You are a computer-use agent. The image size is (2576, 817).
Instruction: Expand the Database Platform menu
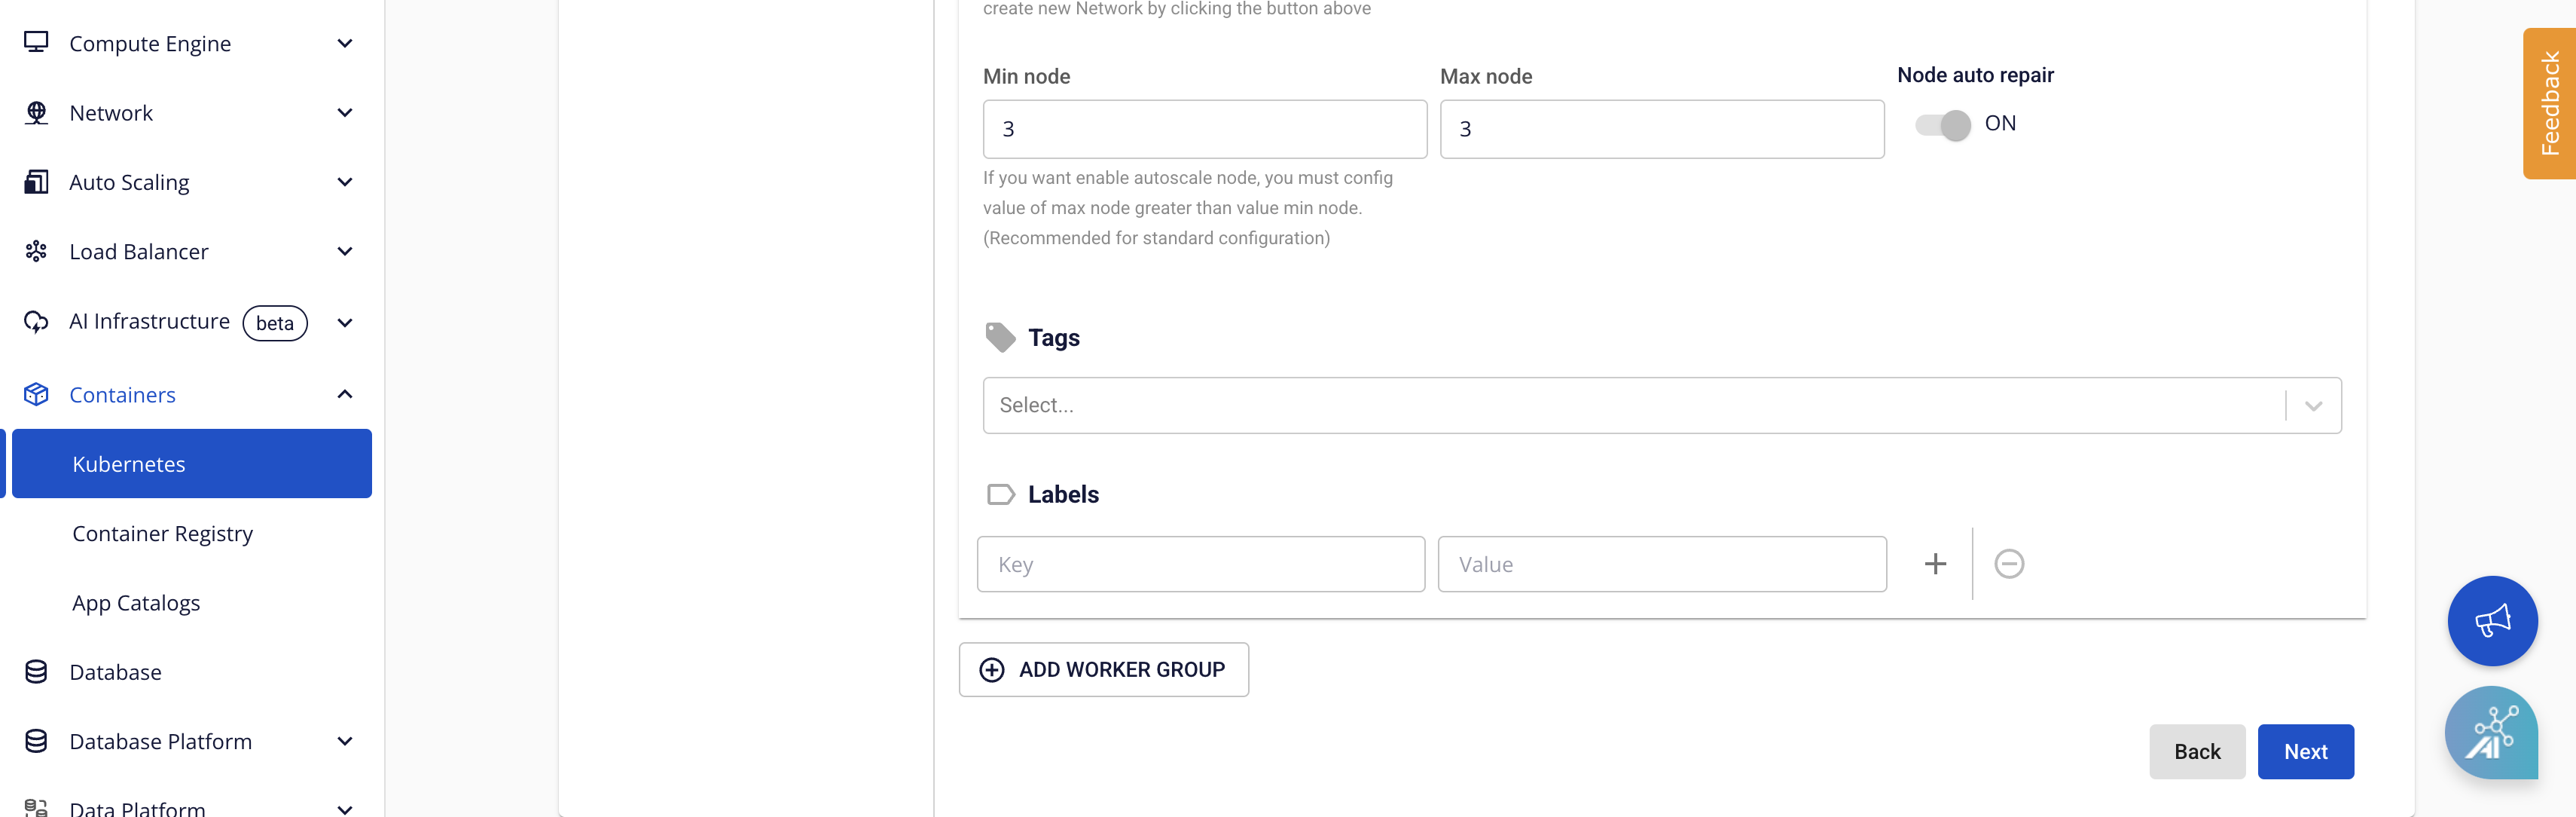click(x=345, y=742)
